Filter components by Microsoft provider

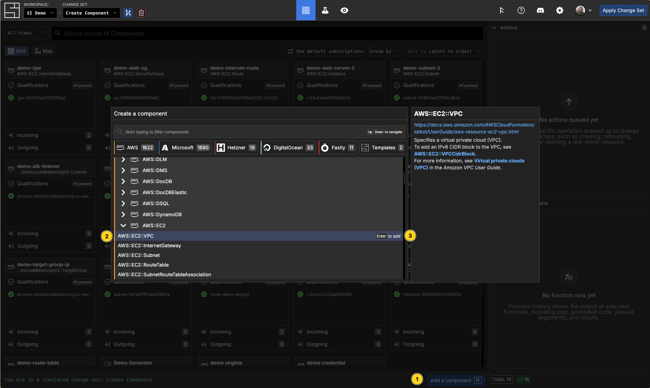[185, 148]
